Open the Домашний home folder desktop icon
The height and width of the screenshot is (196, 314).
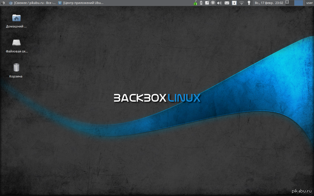pyautogui.click(x=16, y=18)
